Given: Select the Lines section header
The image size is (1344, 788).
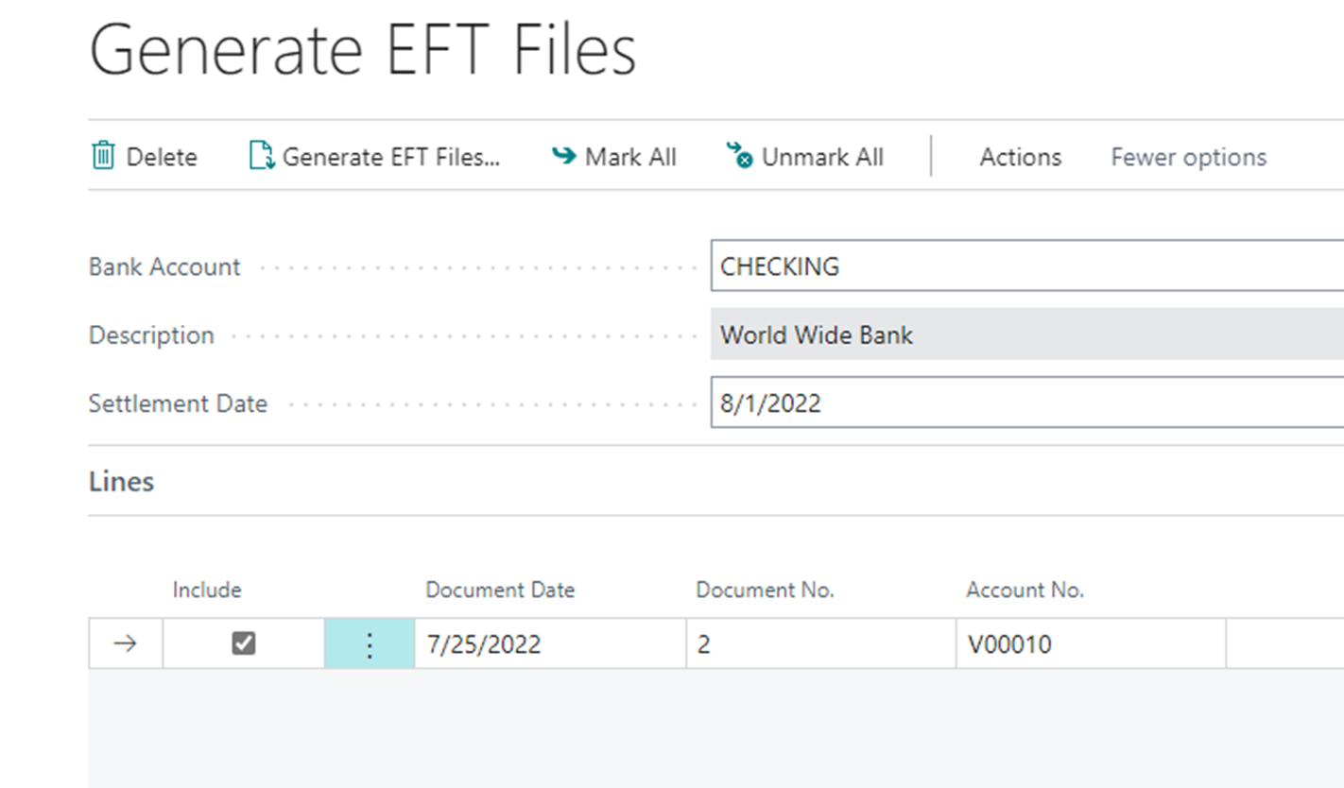Looking at the screenshot, I should (121, 481).
